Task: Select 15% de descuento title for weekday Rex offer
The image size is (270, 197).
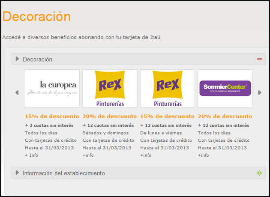Action: (168, 116)
